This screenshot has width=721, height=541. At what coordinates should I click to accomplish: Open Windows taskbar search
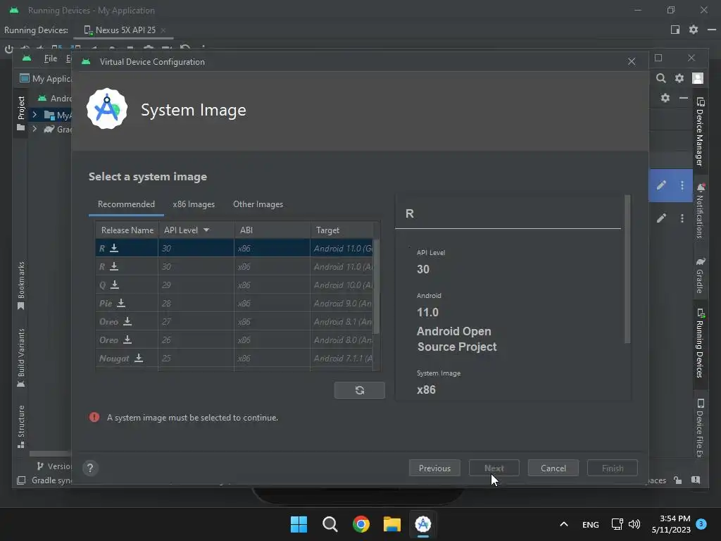[x=330, y=524]
